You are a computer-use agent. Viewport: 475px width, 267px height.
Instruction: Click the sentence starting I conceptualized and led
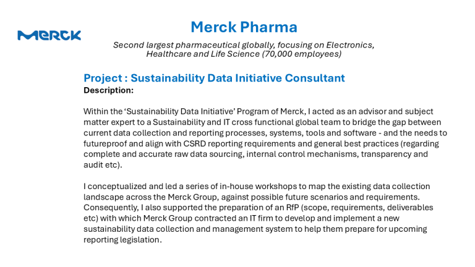point(252,192)
